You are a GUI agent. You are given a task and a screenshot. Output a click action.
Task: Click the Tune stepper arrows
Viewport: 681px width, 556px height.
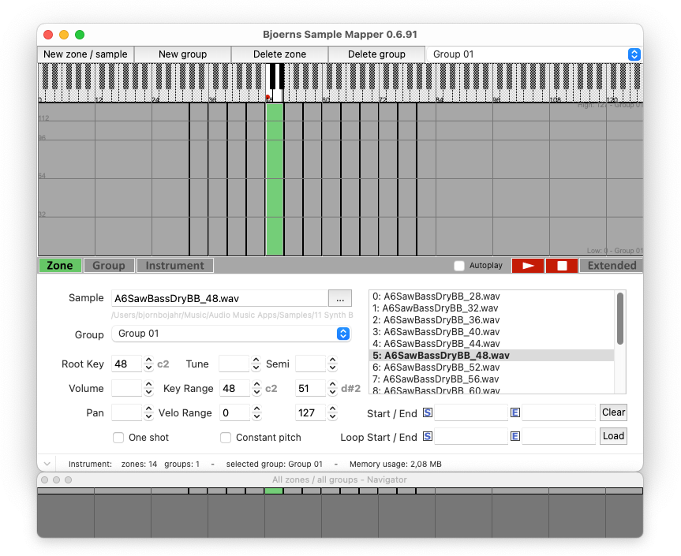tap(256, 364)
